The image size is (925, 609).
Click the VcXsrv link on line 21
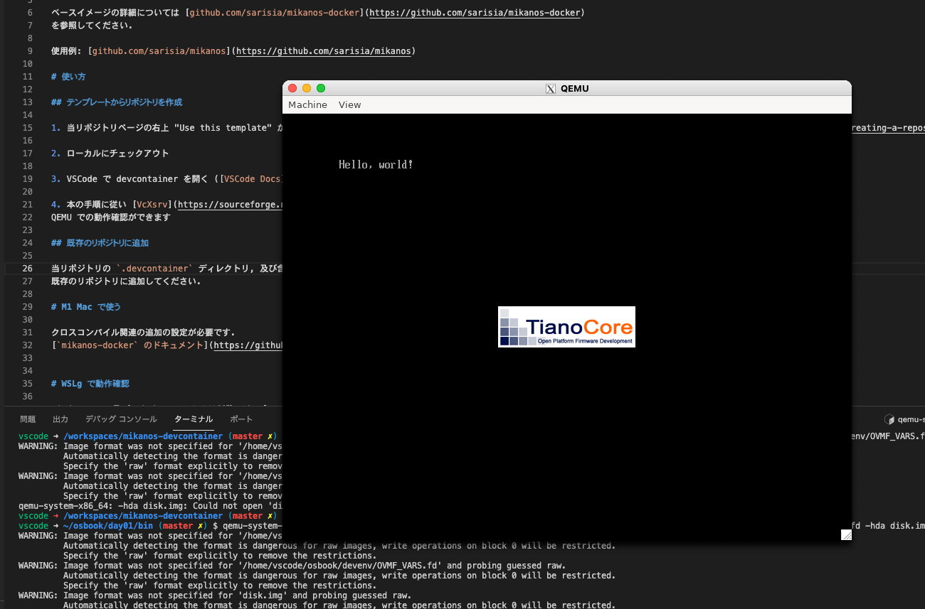152,205
